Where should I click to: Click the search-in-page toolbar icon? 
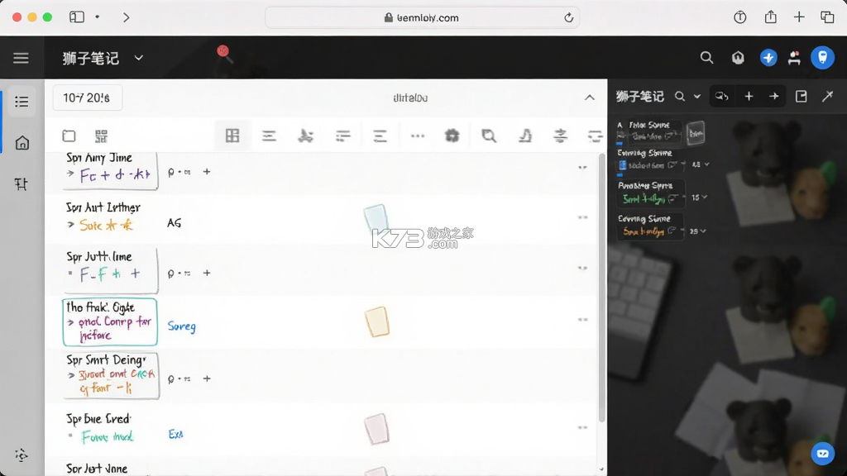(489, 136)
